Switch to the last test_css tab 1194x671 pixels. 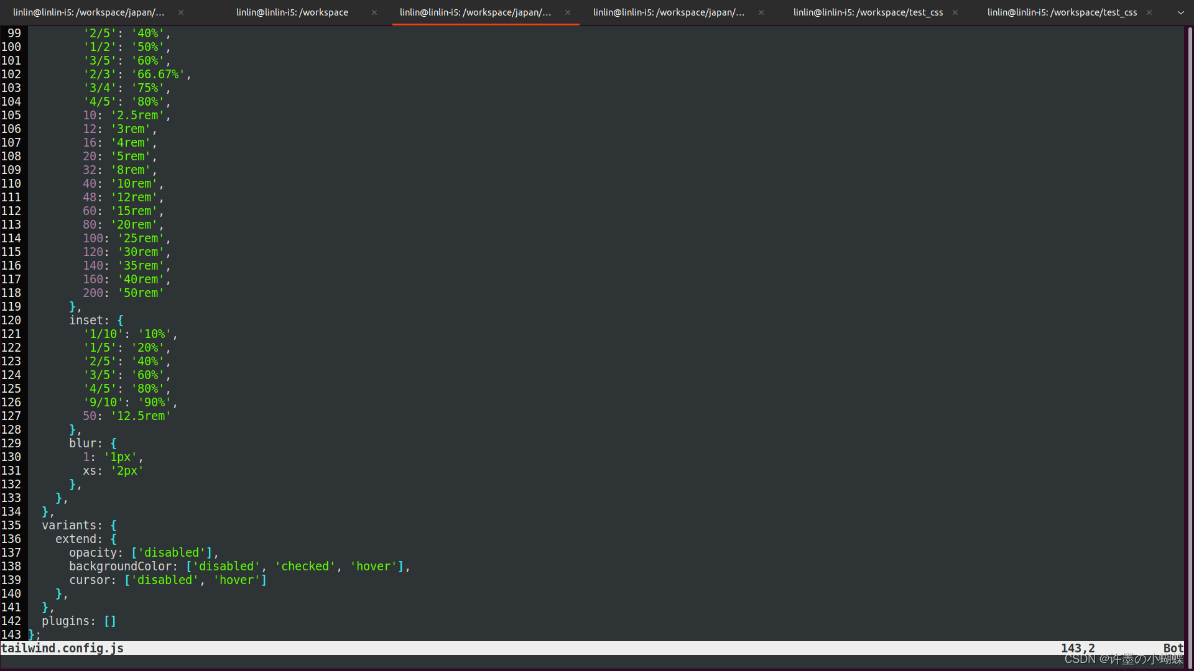point(1062,12)
